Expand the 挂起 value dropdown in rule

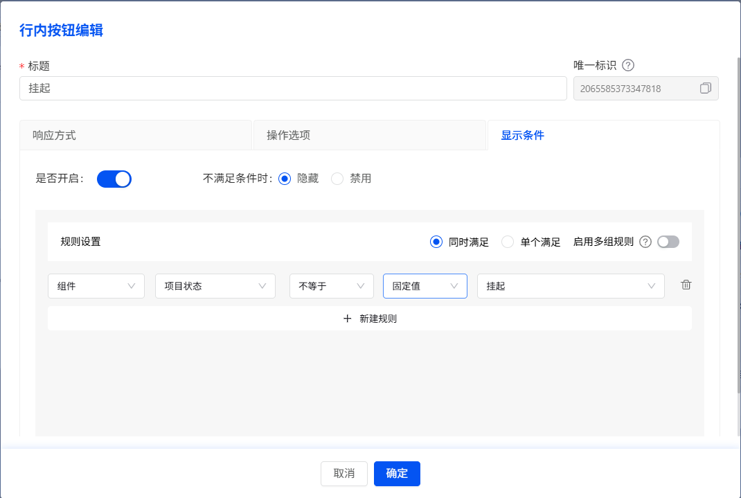570,286
